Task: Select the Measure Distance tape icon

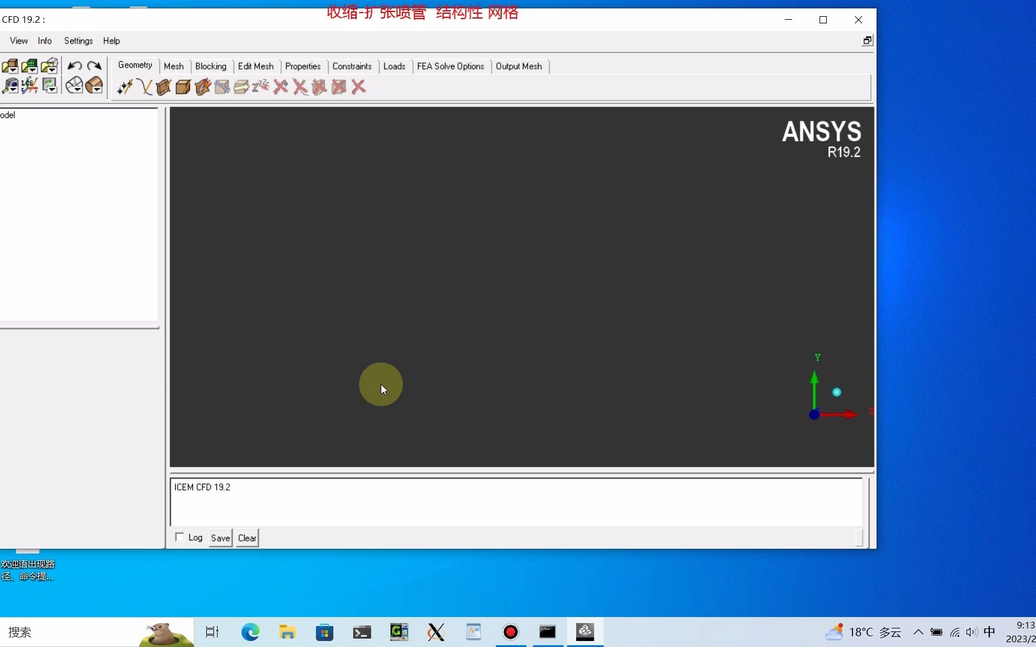Action: click(x=10, y=86)
